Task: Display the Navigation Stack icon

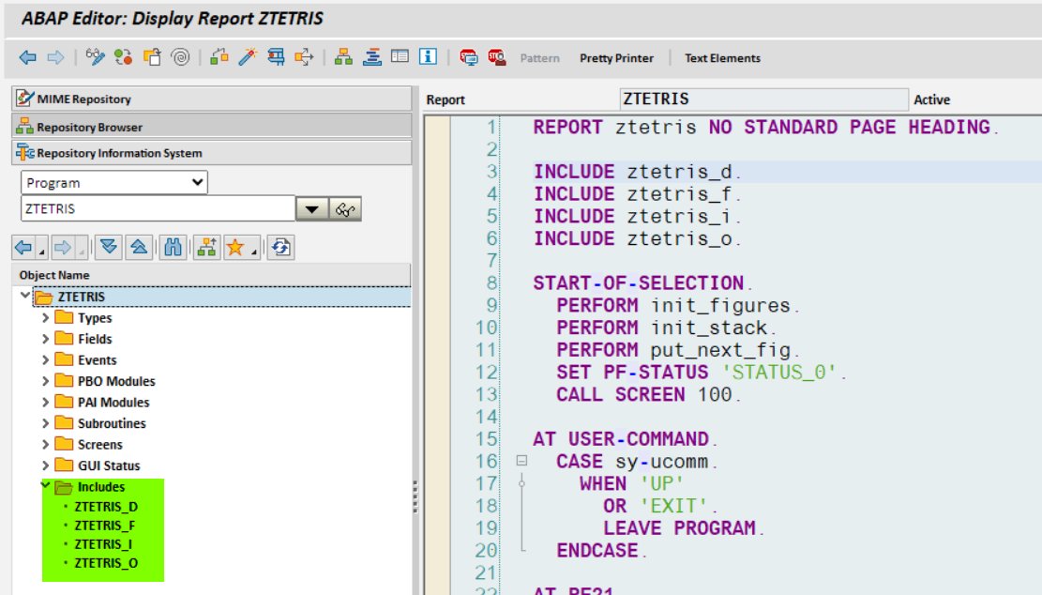Action: 372,58
